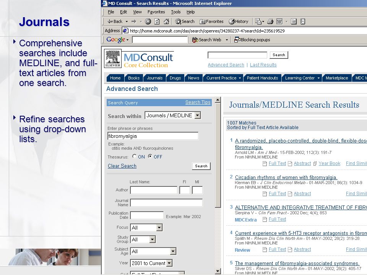Open the Help menu
Screen dimensions: 367x275
(x=190, y=12)
